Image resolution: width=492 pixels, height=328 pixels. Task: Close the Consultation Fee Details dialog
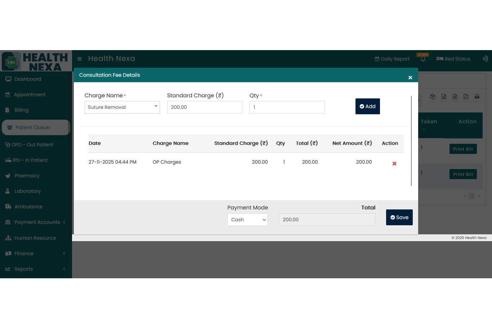410,77
